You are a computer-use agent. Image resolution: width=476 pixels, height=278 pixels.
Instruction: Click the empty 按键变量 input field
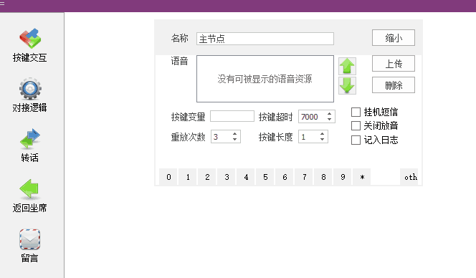[232, 116]
